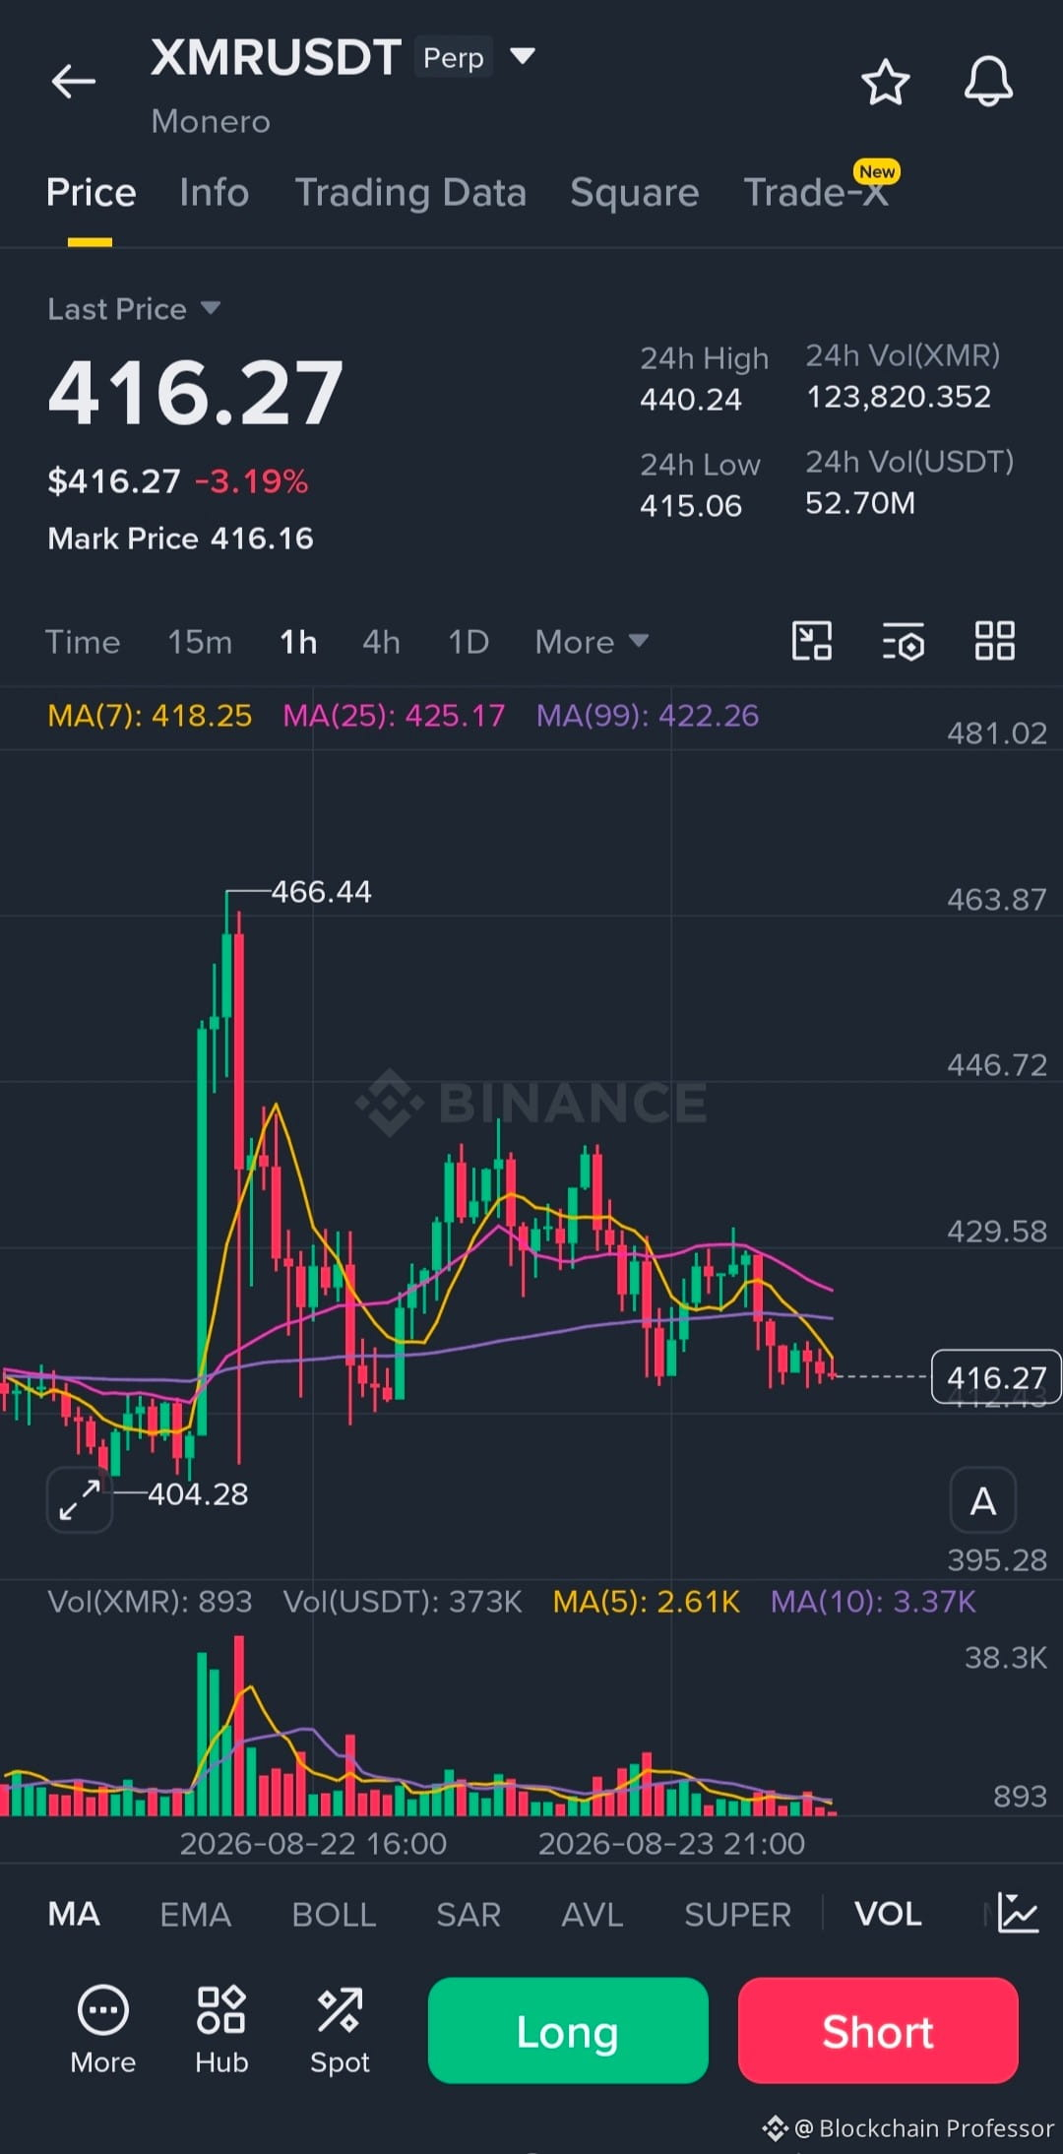Toggle auto scale 'A' button

(x=982, y=1500)
